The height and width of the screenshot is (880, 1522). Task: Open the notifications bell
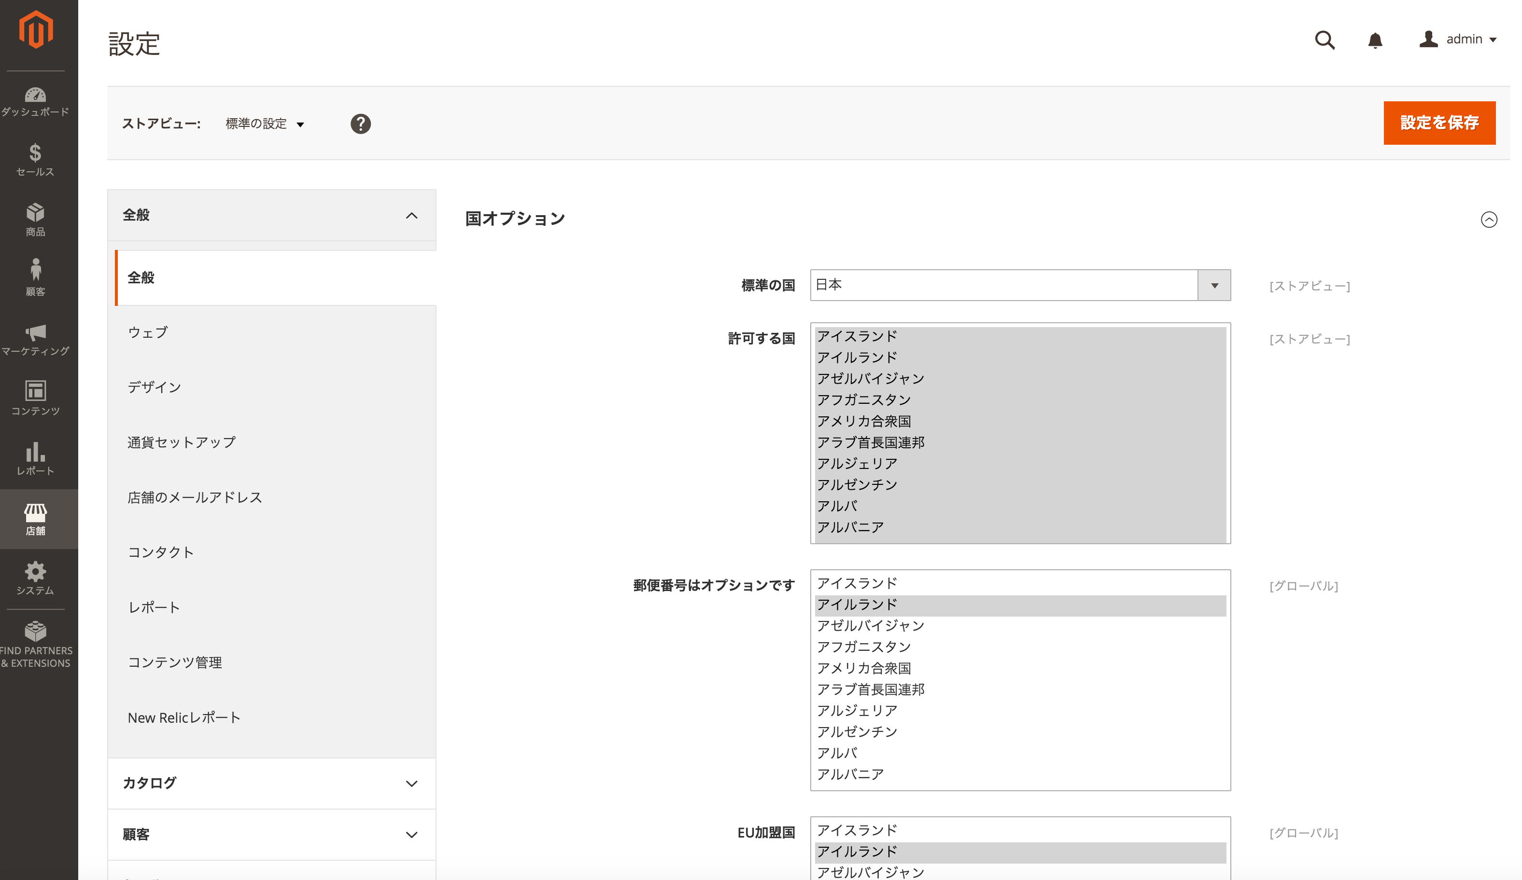pos(1375,40)
